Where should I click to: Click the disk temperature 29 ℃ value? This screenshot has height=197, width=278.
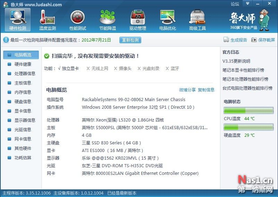pyautogui.click(x=250, y=135)
